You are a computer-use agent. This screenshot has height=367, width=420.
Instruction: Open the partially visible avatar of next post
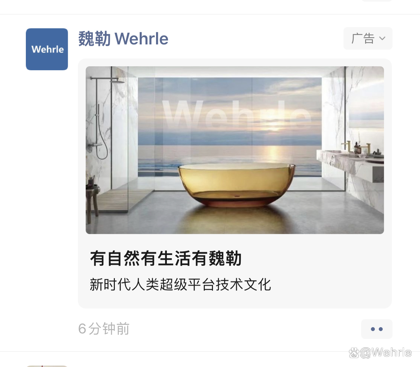(x=47, y=366)
